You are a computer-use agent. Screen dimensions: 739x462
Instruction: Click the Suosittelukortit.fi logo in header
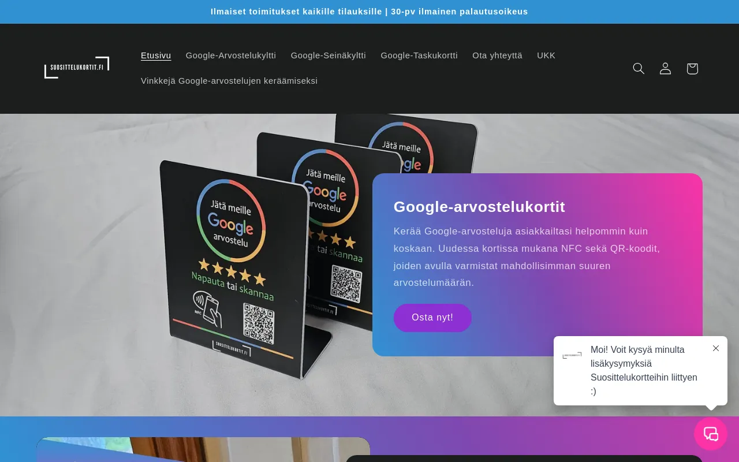click(77, 68)
